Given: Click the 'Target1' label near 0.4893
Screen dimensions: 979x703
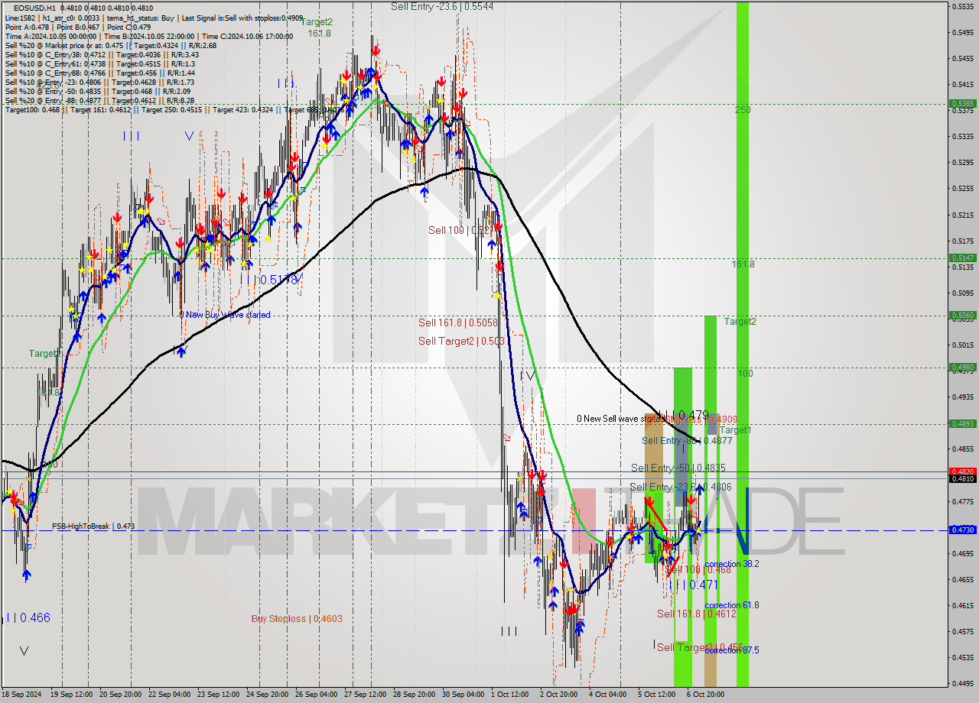Looking at the screenshot, I should click(x=735, y=430).
